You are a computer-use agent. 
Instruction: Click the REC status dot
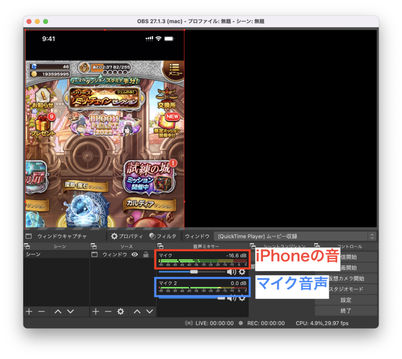coord(241,323)
